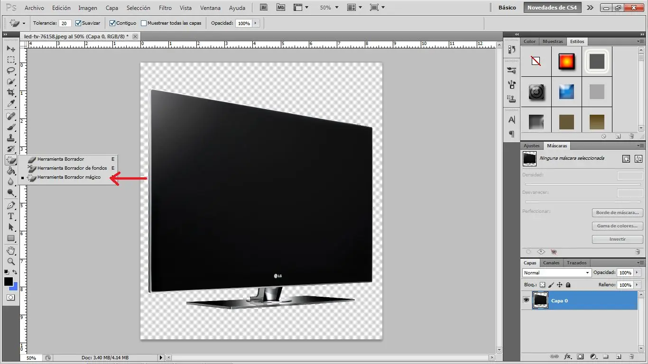Select the Pen tool

click(x=10, y=205)
